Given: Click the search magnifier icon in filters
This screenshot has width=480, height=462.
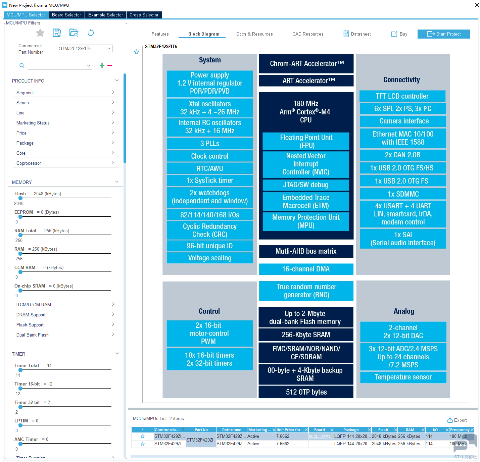Looking at the screenshot, I should [22, 65].
